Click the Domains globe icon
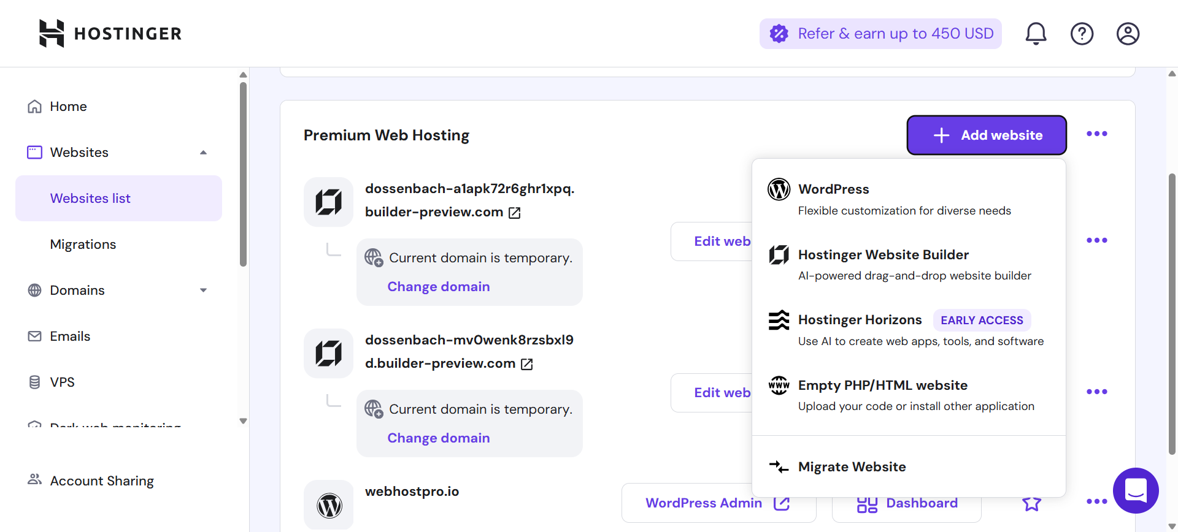1178x532 pixels. click(35, 291)
